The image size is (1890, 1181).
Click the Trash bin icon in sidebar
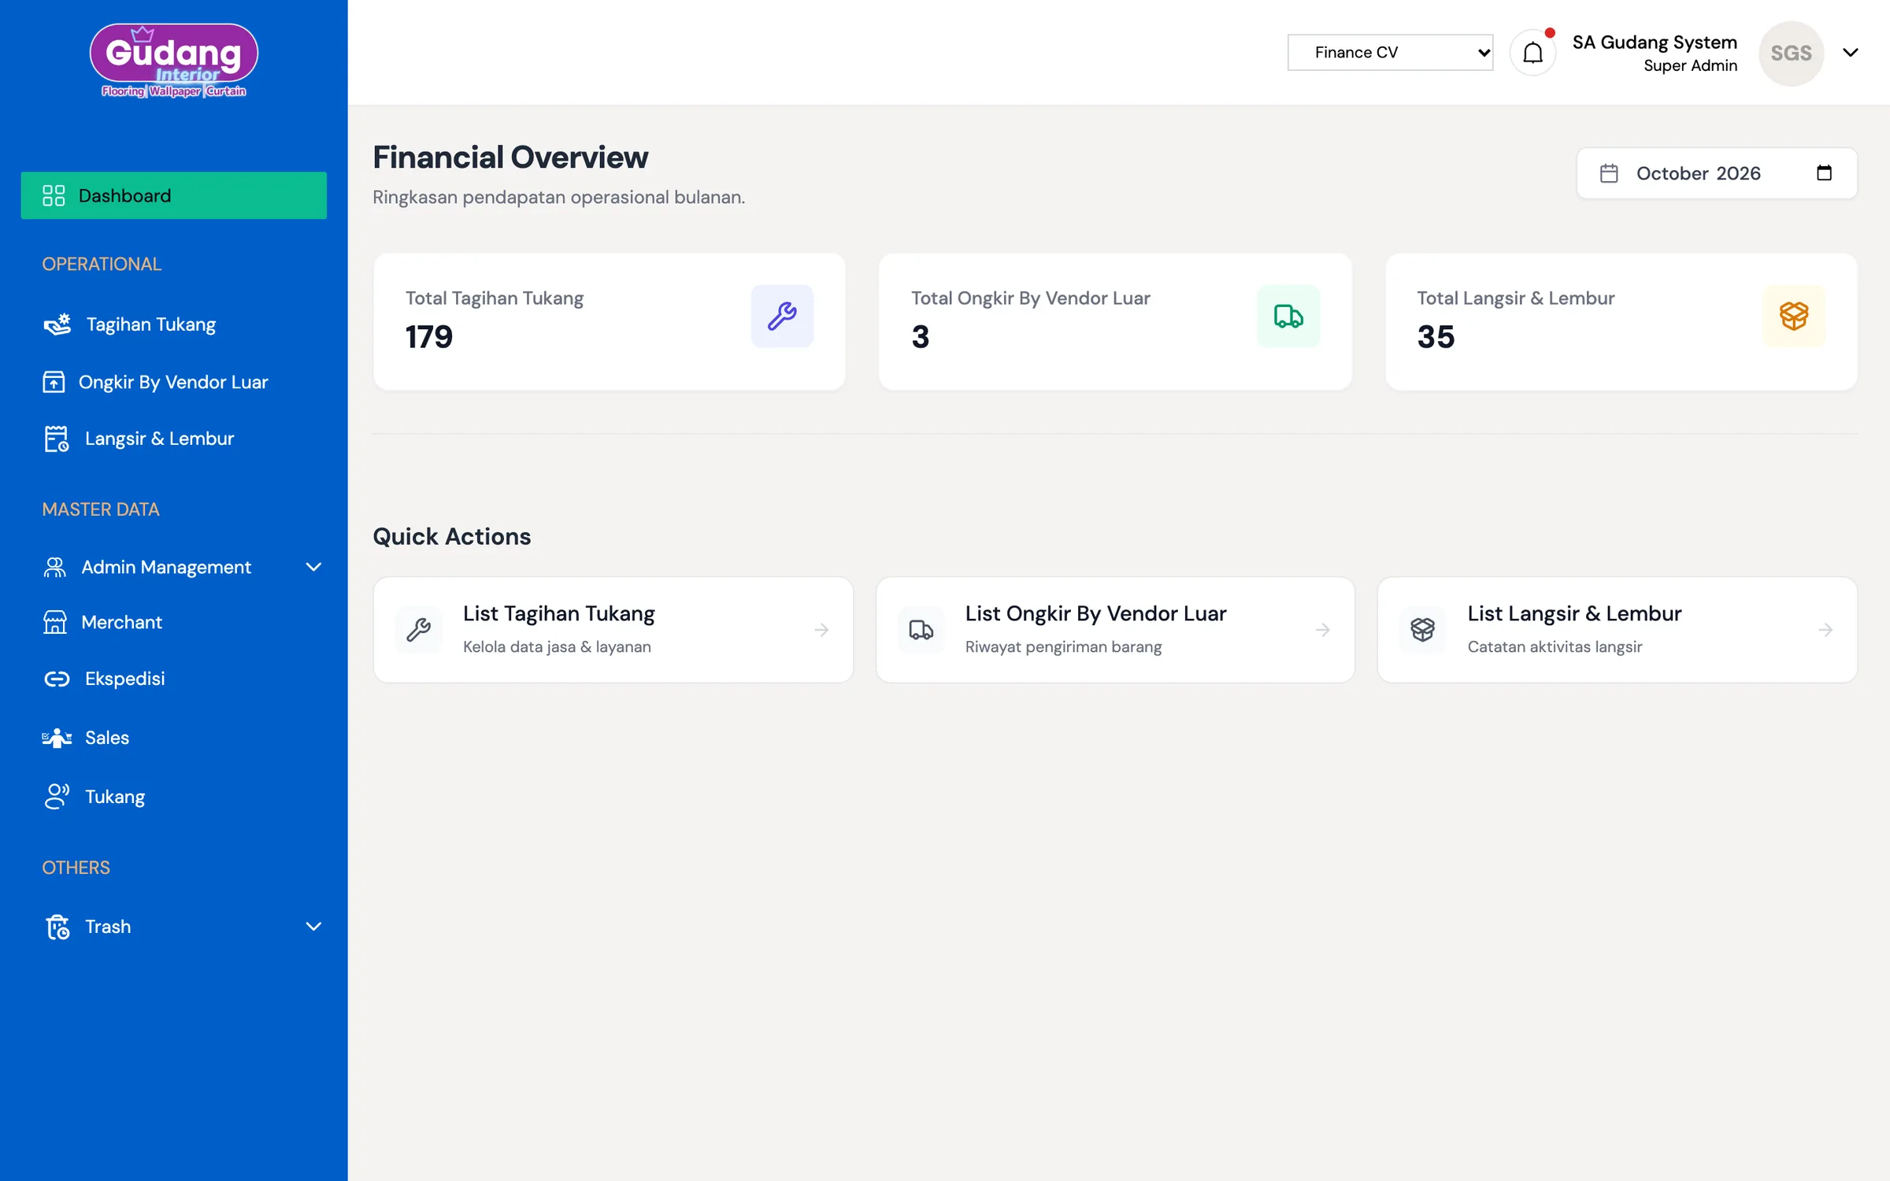[57, 927]
